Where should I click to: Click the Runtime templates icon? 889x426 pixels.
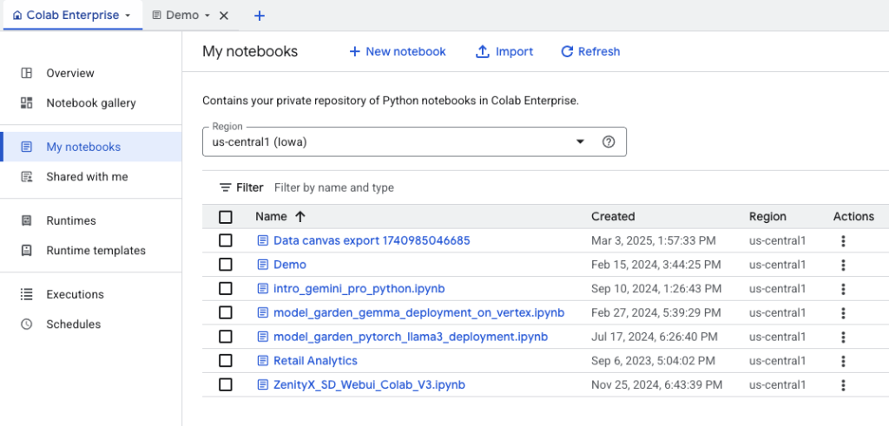pyautogui.click(x=26, y=251)
